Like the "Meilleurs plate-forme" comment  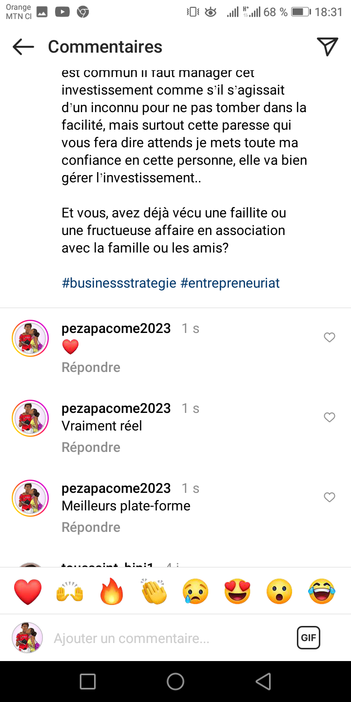(330, 497)
